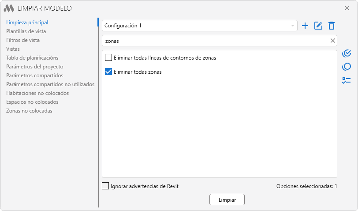Close the Limpiar Modelo dialog window

[x=347, y=8]
